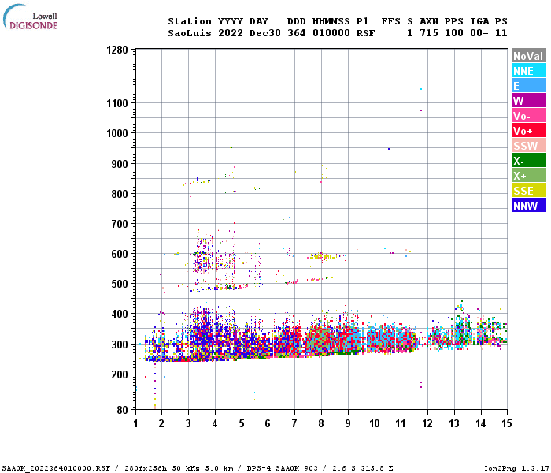Click the HHMMSS header label

(331, 21)
